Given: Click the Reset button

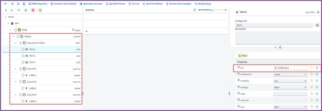Looking at the screenshot, I should [243, 56].
